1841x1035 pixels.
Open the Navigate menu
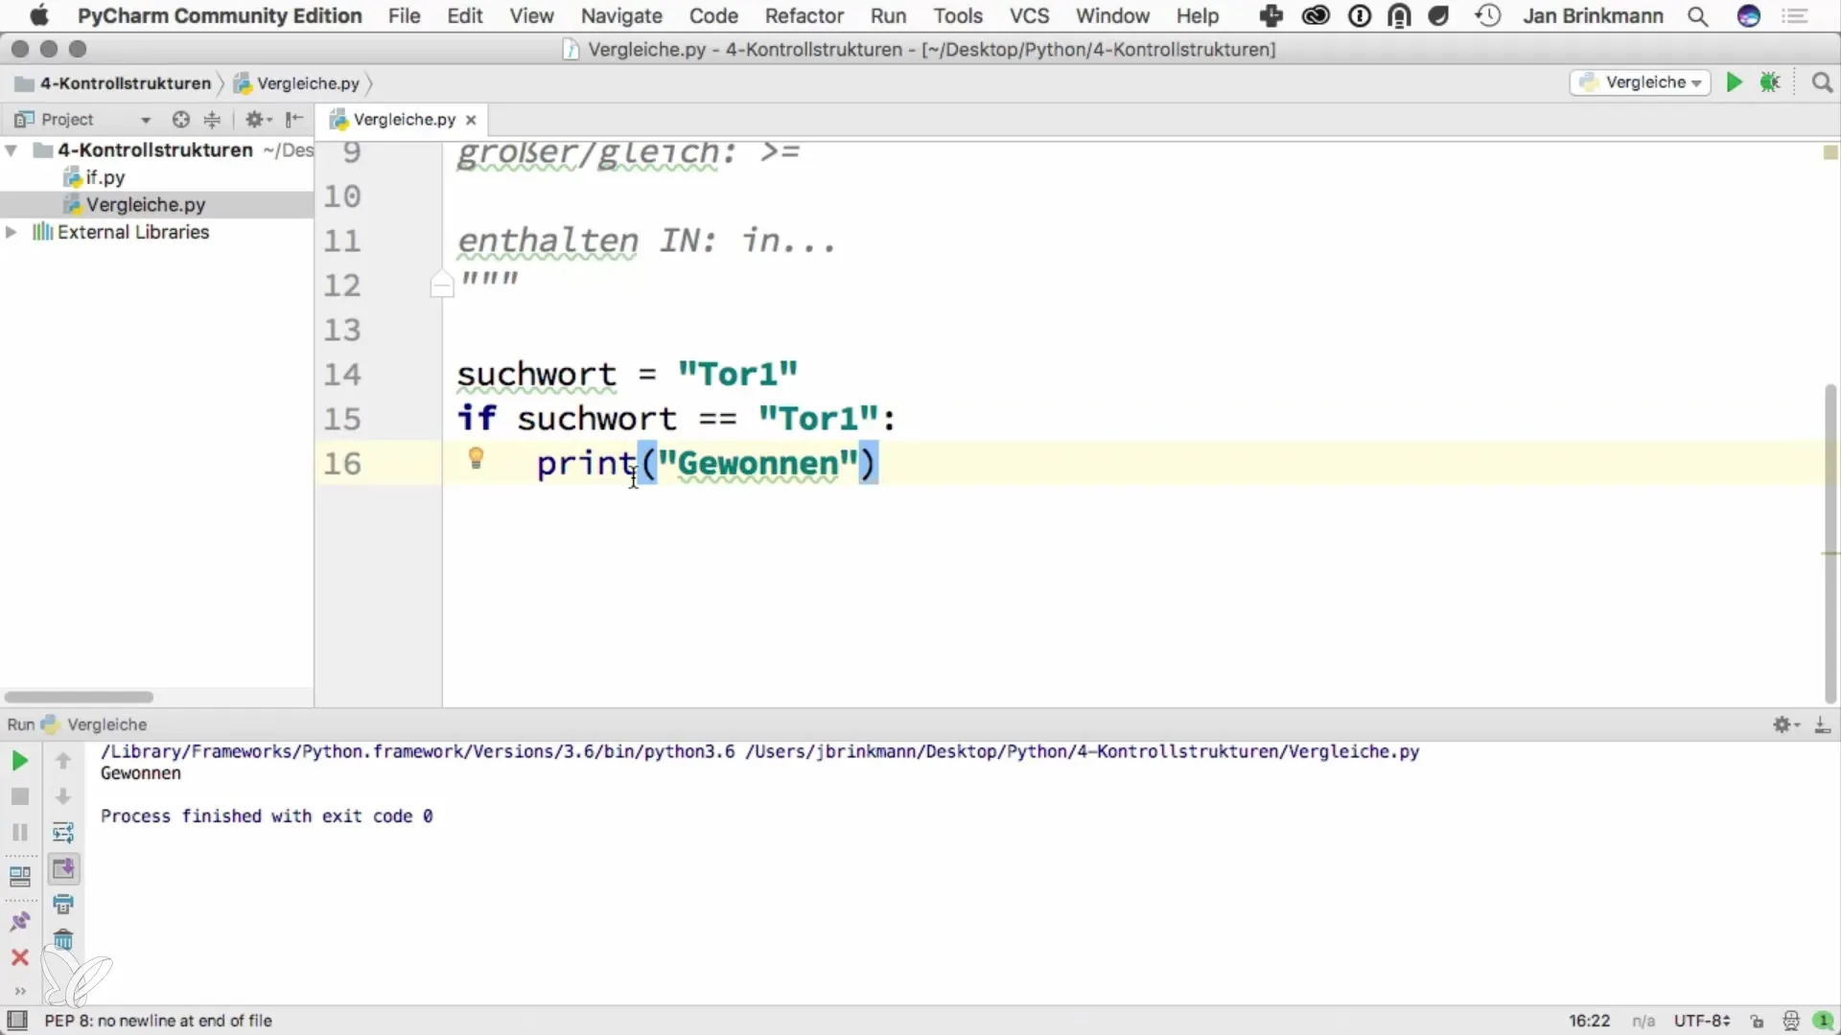[621, 16]
